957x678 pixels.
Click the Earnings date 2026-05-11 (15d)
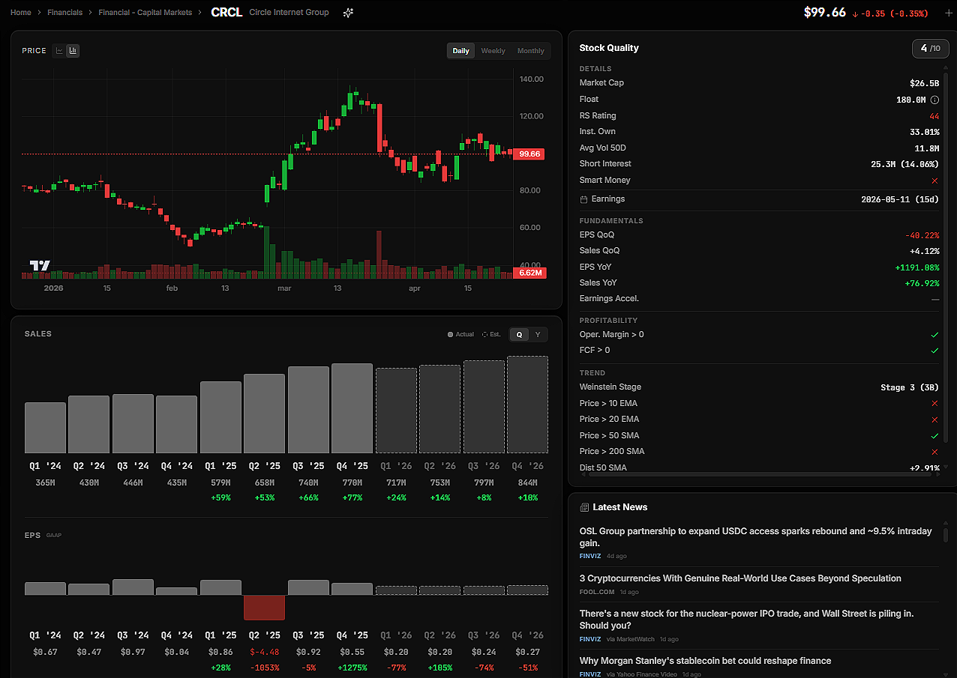pyautogui.click(x=900, y=199)
